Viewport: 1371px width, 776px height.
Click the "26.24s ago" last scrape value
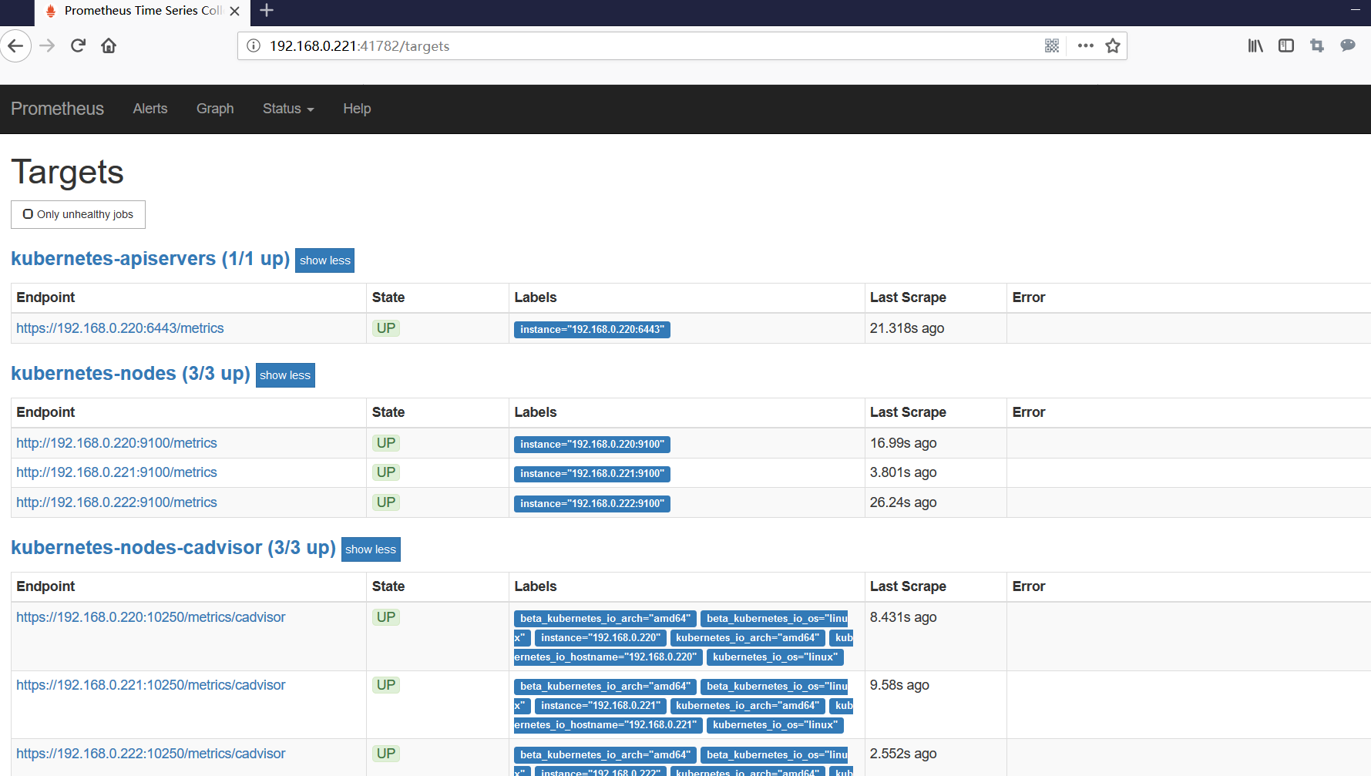[903, 502]
